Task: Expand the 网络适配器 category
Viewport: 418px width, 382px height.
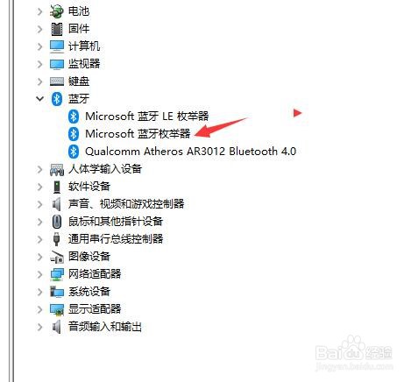Action: 39,274
